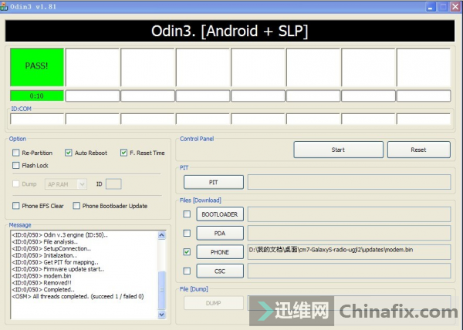Click the green 0:10 progress bar
This screenshot has height=330, width=463.
(37, 96)
